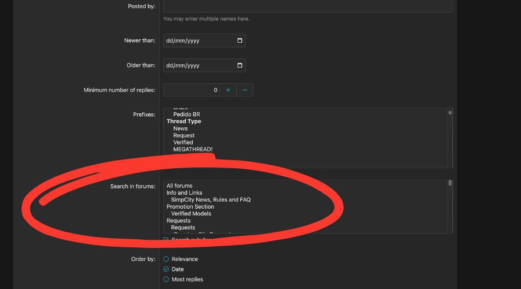Open calendar picker in Older than field
Screen dimensions: 521x289
point(240,65)
